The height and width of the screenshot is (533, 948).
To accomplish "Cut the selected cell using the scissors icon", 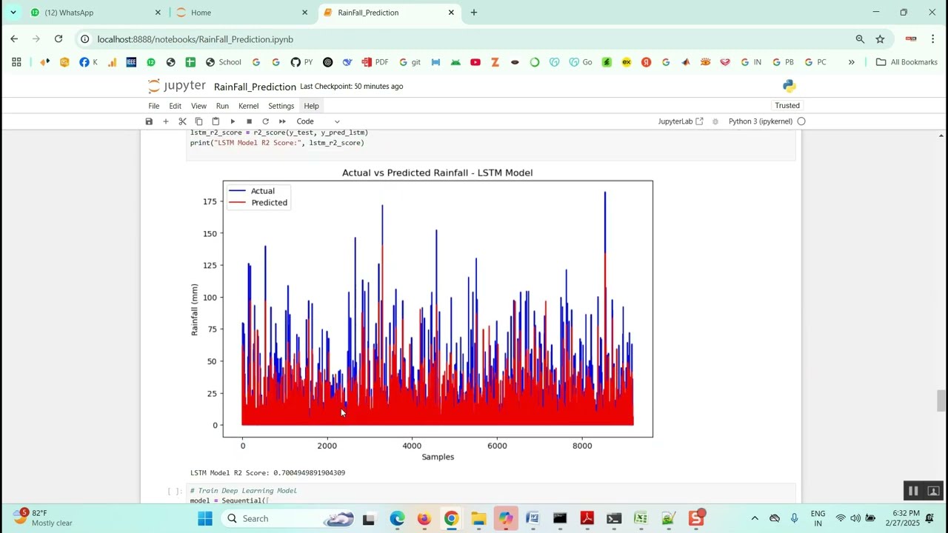I will click(182, 121).
